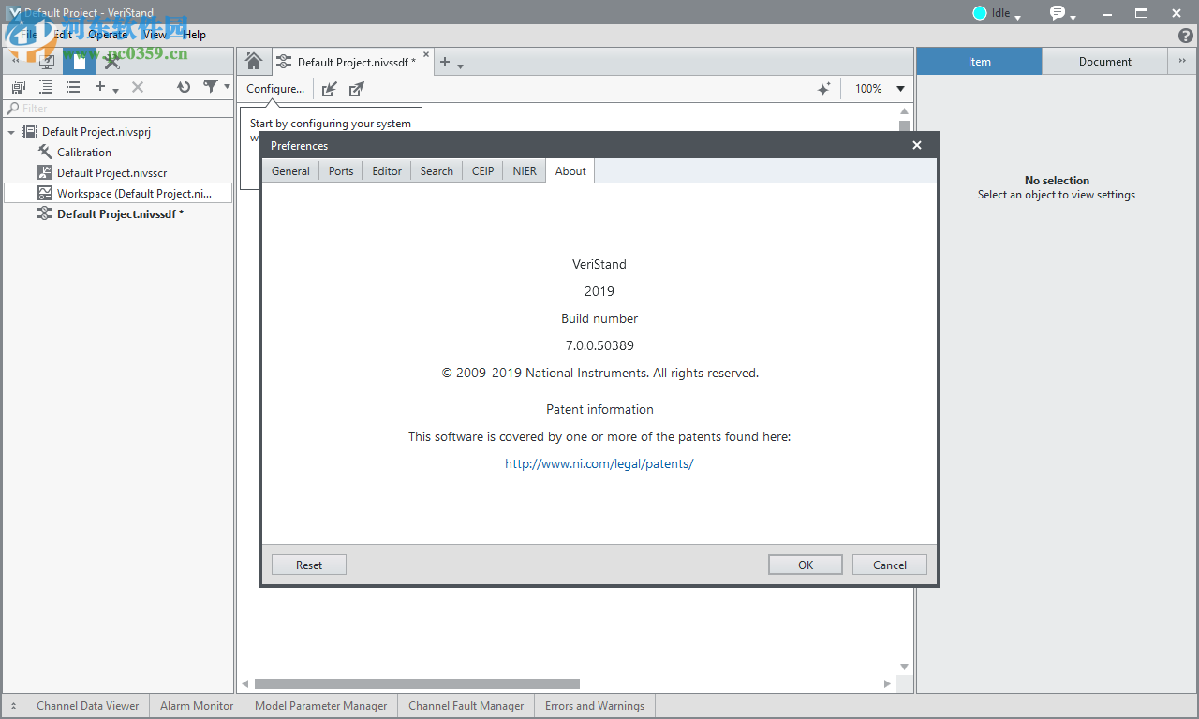The width and height of the screenshot is (1199, 719).
Task: Click the export arrow icon in editor toolbar
Action: [356, 89]
